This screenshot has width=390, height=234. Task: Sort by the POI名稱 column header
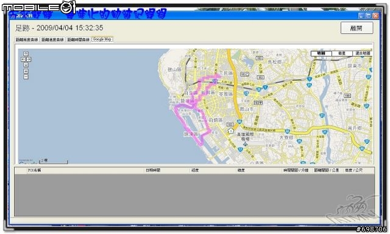[34, 170]
